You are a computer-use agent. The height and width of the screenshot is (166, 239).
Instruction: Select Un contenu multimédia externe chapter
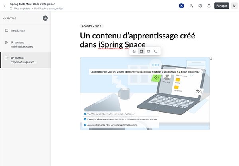pos(25,44)
